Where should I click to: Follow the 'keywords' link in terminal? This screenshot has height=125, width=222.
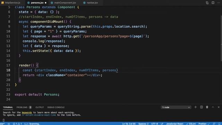pos(27,112)
